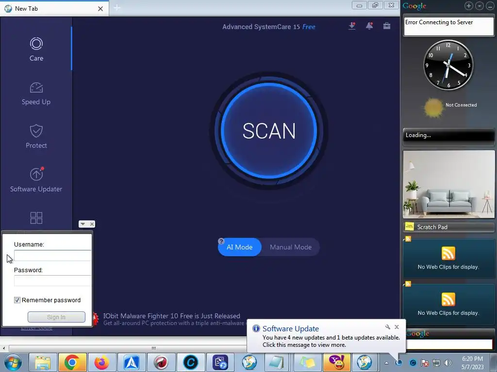
Task: Click the left scroll arrow at bottom
Action: tap(4, 348)
